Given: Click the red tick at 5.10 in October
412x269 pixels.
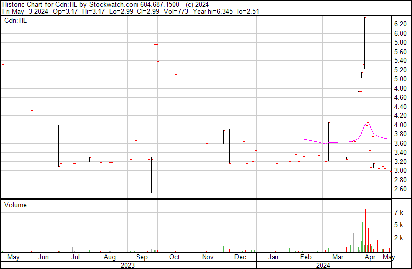Looking at the screenshot, I should (176, 74).
